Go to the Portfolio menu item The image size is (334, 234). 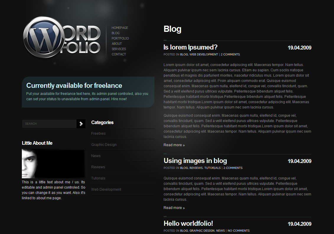(x=120, y=38)
